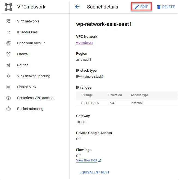This screenshot has height=180, width=179.
Task: Click the Firewall brick-wall icon
Action: [x=8, y=54]
